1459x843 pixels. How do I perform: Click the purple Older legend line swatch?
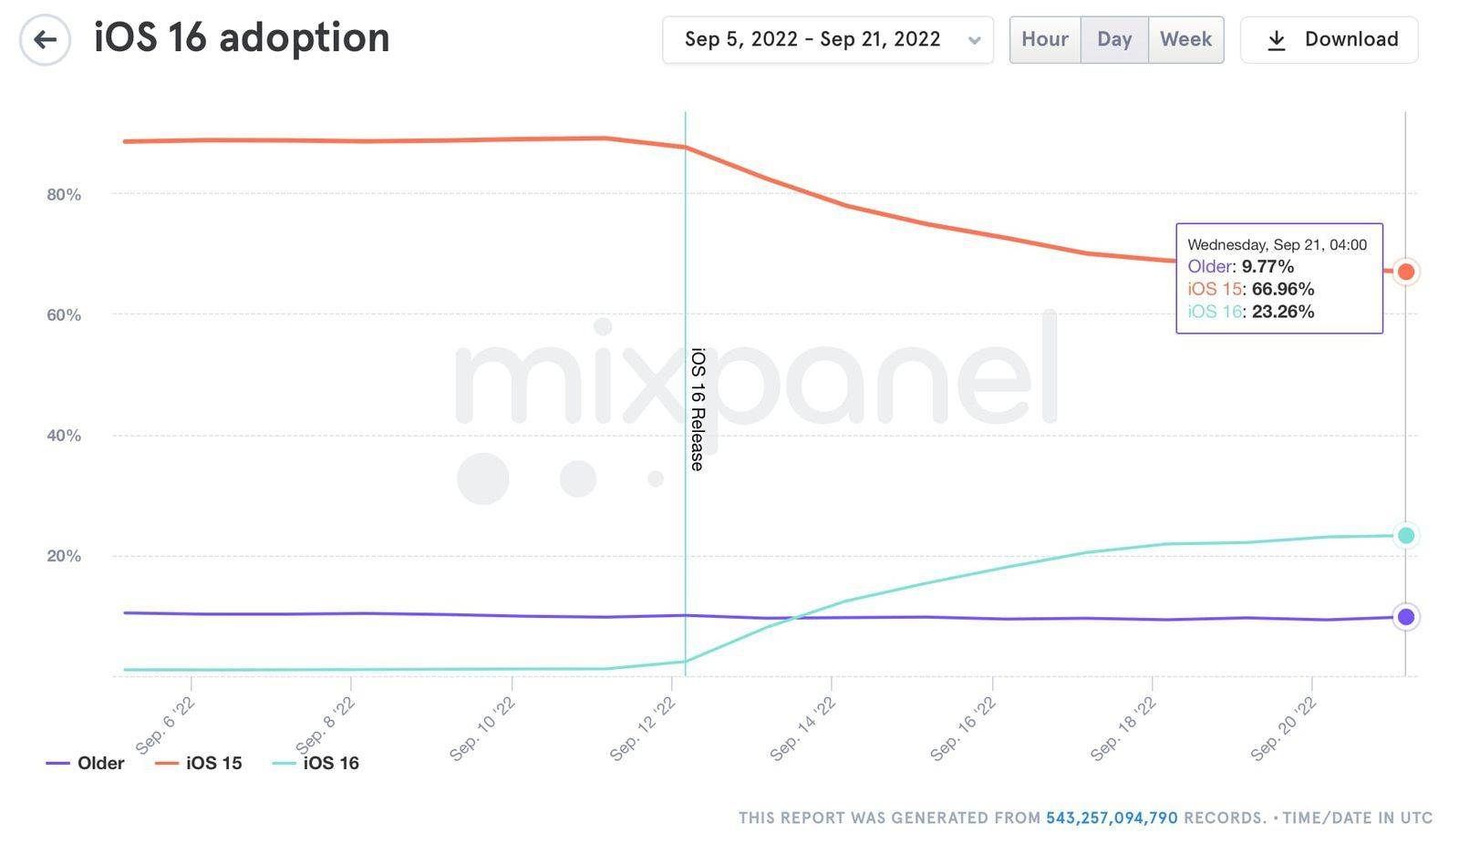(58, 764)
